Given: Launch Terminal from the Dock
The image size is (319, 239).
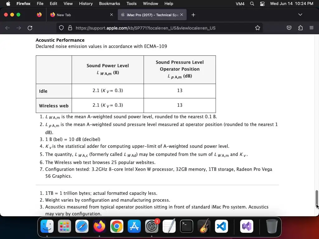Looking at the screenshot, I should pos(187,226).
